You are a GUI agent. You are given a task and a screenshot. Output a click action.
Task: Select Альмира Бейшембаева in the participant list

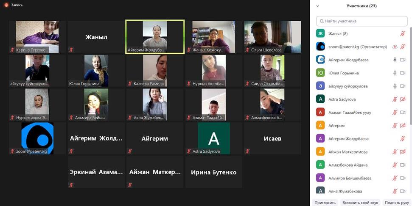pyautogui.click(x=361, y=178)
